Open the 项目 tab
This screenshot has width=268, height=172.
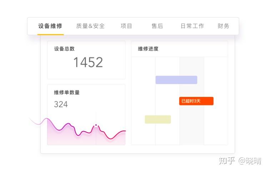click(x=126, y=26)
